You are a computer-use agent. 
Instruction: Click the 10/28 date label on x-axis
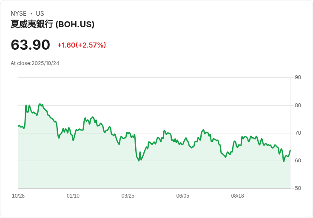click(18, 196)
